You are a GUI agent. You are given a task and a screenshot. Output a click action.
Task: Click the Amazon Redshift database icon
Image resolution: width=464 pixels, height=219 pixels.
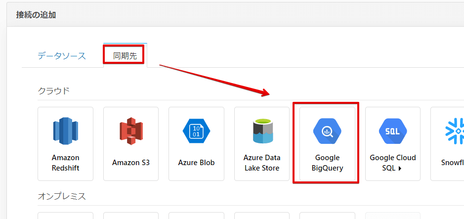pyautogui.click(x=65, y=131)
